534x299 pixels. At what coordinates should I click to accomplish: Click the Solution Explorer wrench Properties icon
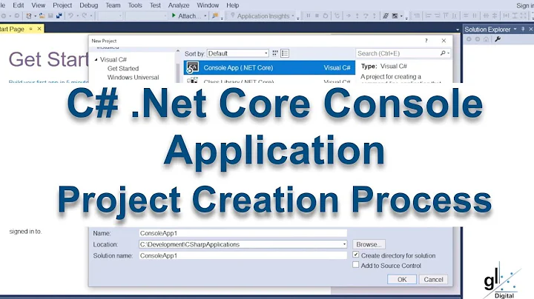498,39
